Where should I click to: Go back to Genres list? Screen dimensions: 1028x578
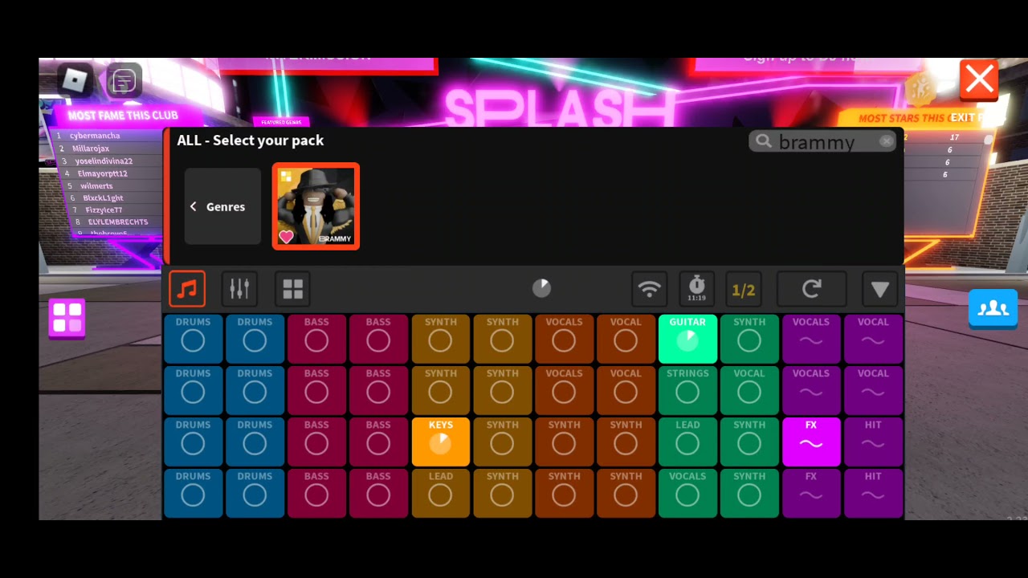coord(222,206)
